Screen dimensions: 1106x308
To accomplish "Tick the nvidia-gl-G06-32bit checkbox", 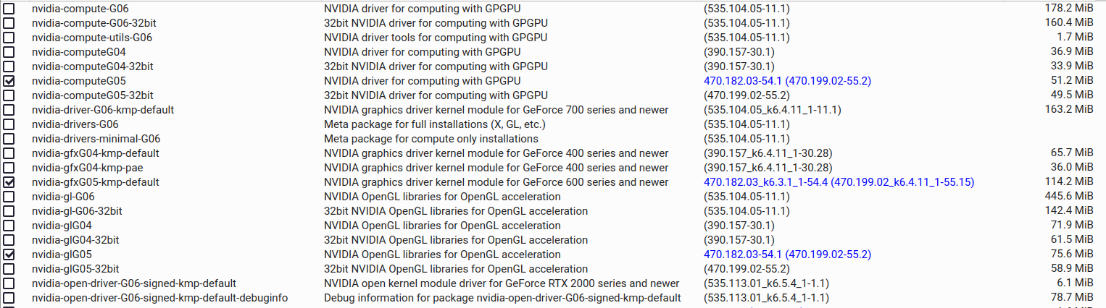I will (x=9, y=211).
